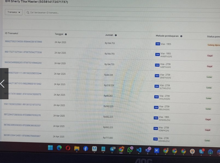220x163 pixels.
Task: Click the Visa card icon in first row
Action: [x=158, y=44]
